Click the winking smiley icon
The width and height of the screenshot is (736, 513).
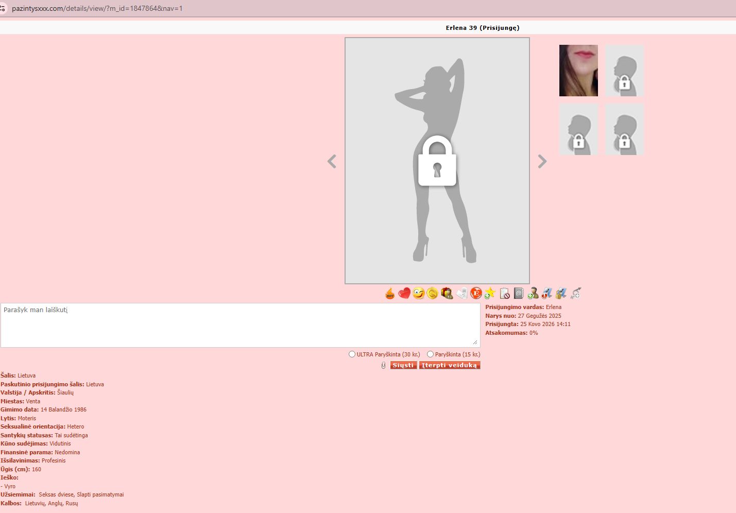[418, 294]
